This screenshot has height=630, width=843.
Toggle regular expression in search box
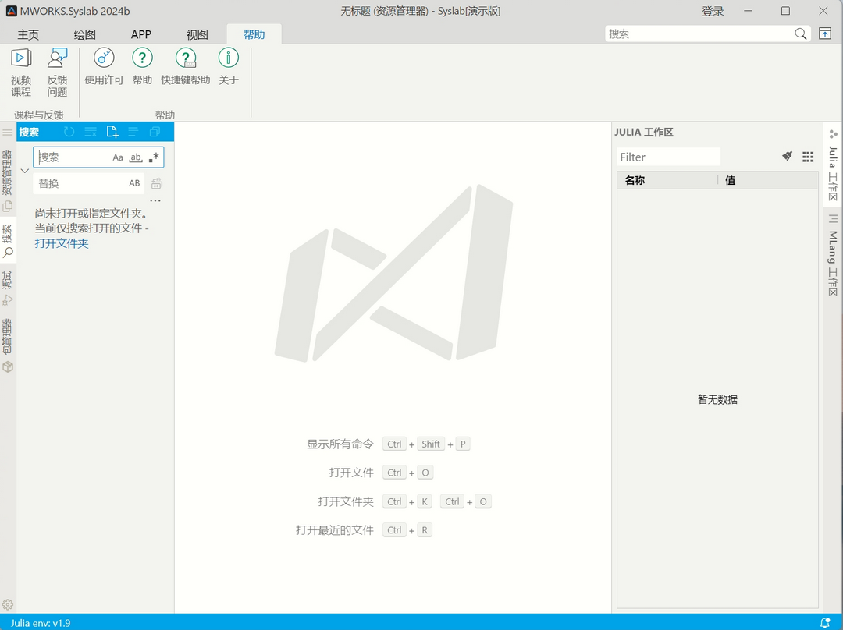point(155,157)
